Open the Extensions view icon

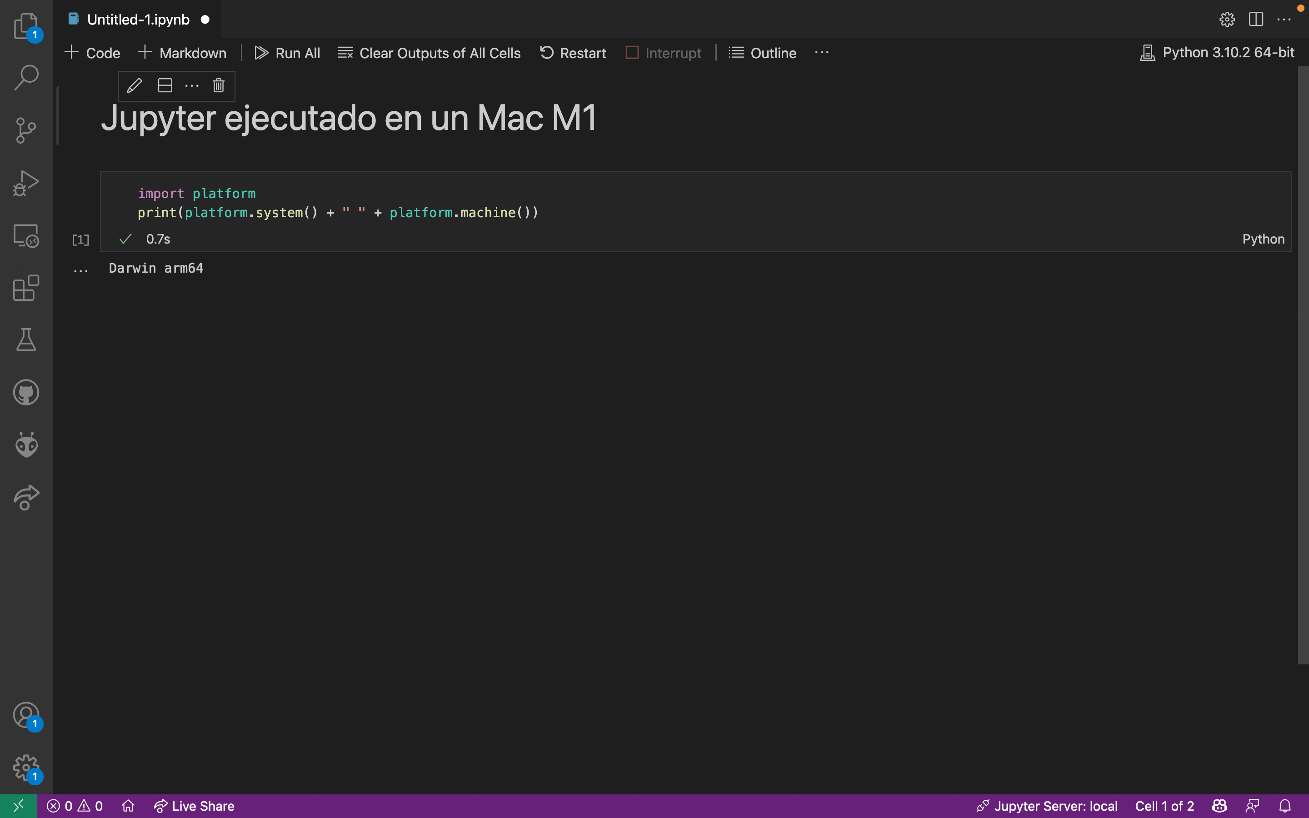25,289
